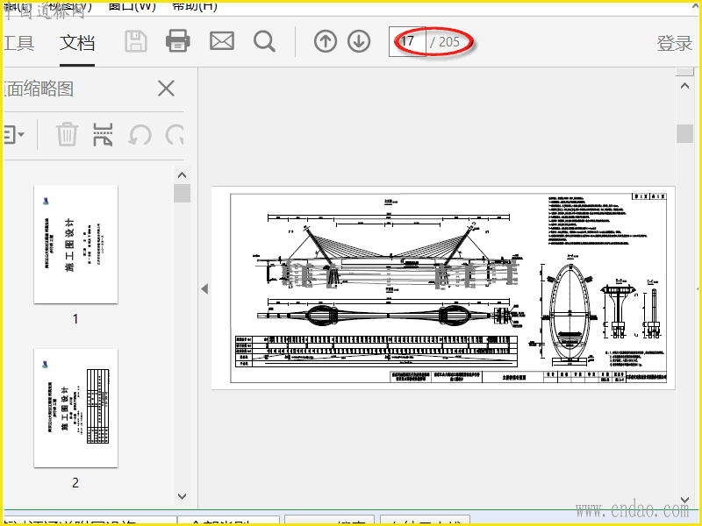Open the 工具 tab
This screenshot has width=702, height=526.
[x=18, y=43]
